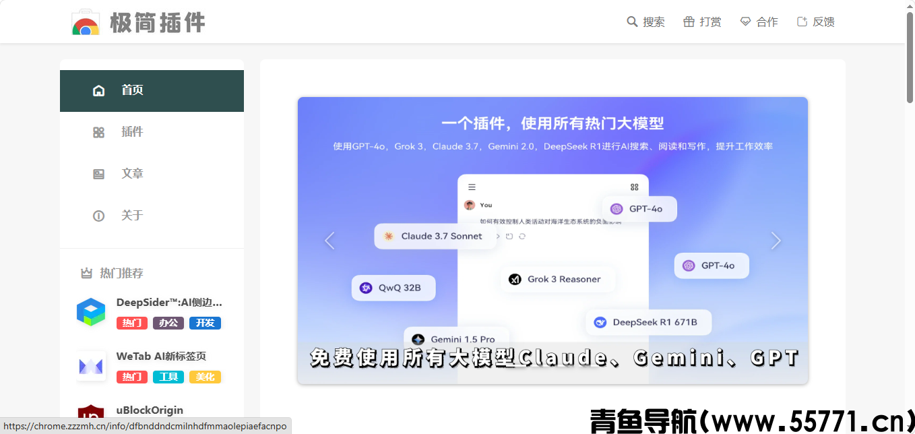
Task: Click DeepSider's 开发 tag
Action: 205,323
